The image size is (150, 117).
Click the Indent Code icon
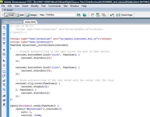pyautogui.click(x=4, y=96)
